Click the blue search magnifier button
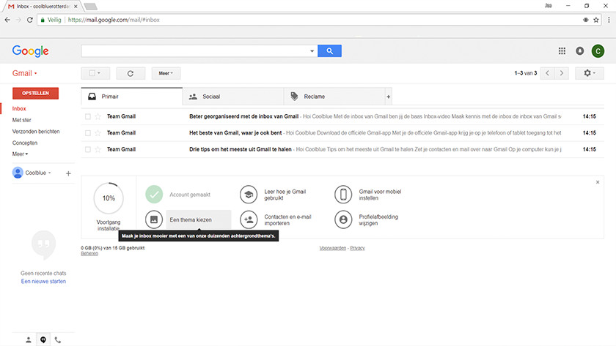Viewport: 616px width, 346px height. point(330,51)
